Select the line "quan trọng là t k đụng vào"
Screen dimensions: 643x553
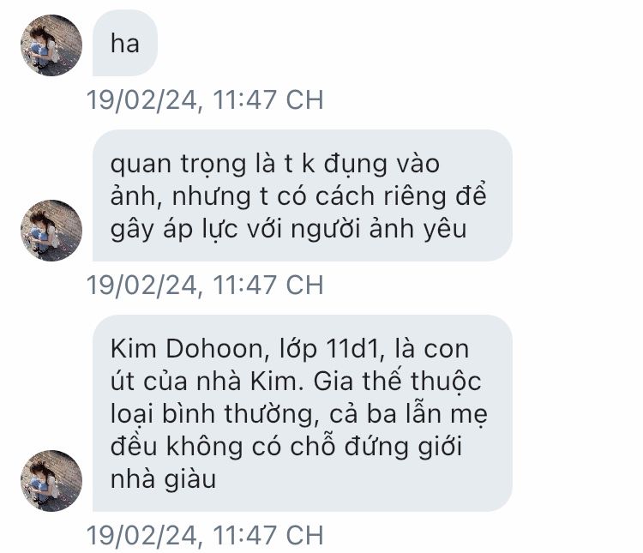click(x=275, y=165)
